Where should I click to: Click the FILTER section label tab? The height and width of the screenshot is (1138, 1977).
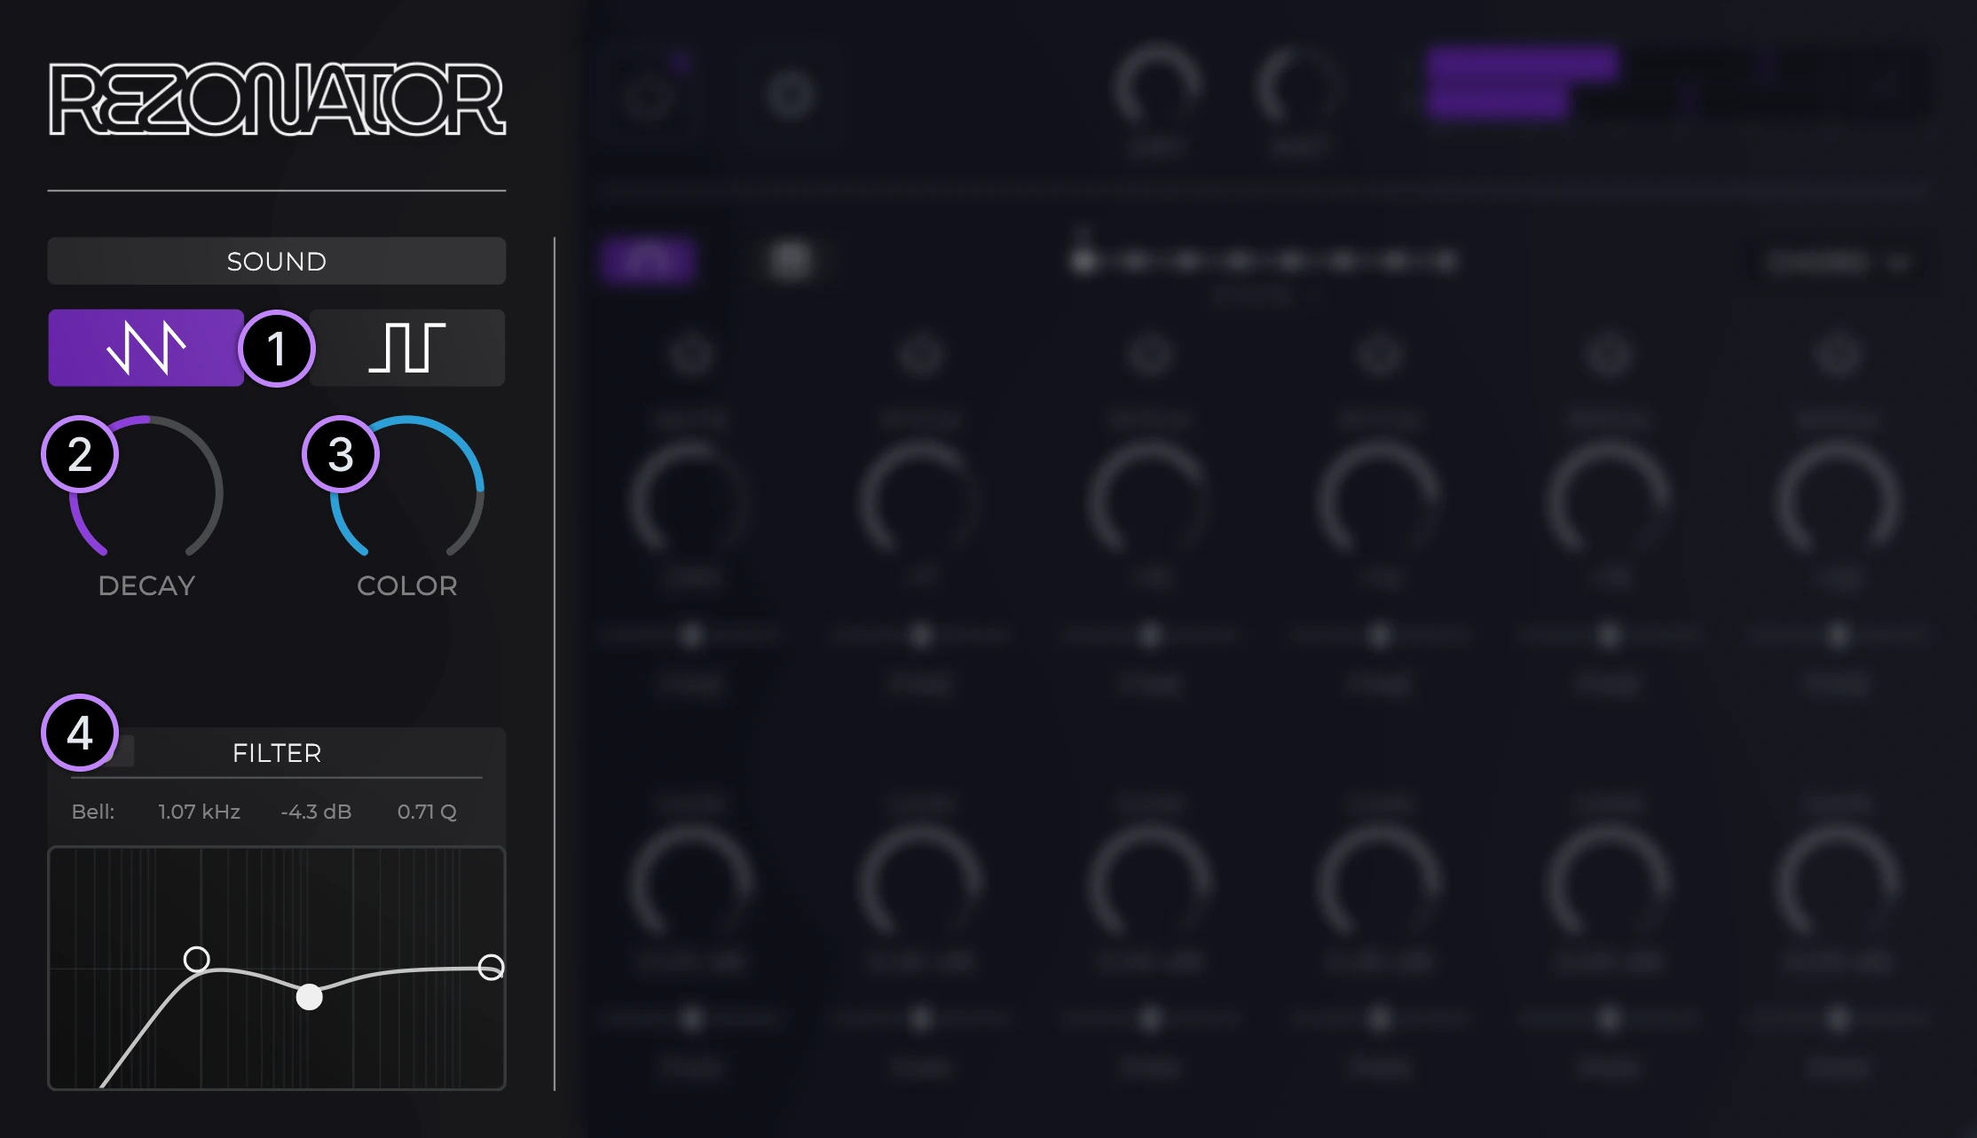pyautogui.click(x=276, y=752)
